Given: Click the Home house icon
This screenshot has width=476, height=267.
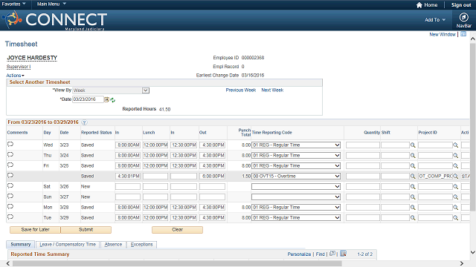Looking at the screenshot, I should (419, 5).
